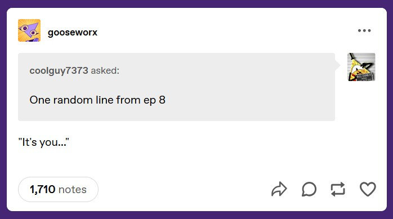The width and height of the screenshot is (393, 219).
Task: Open coolguy7373's profile link
Action: (x=59, y=71)
